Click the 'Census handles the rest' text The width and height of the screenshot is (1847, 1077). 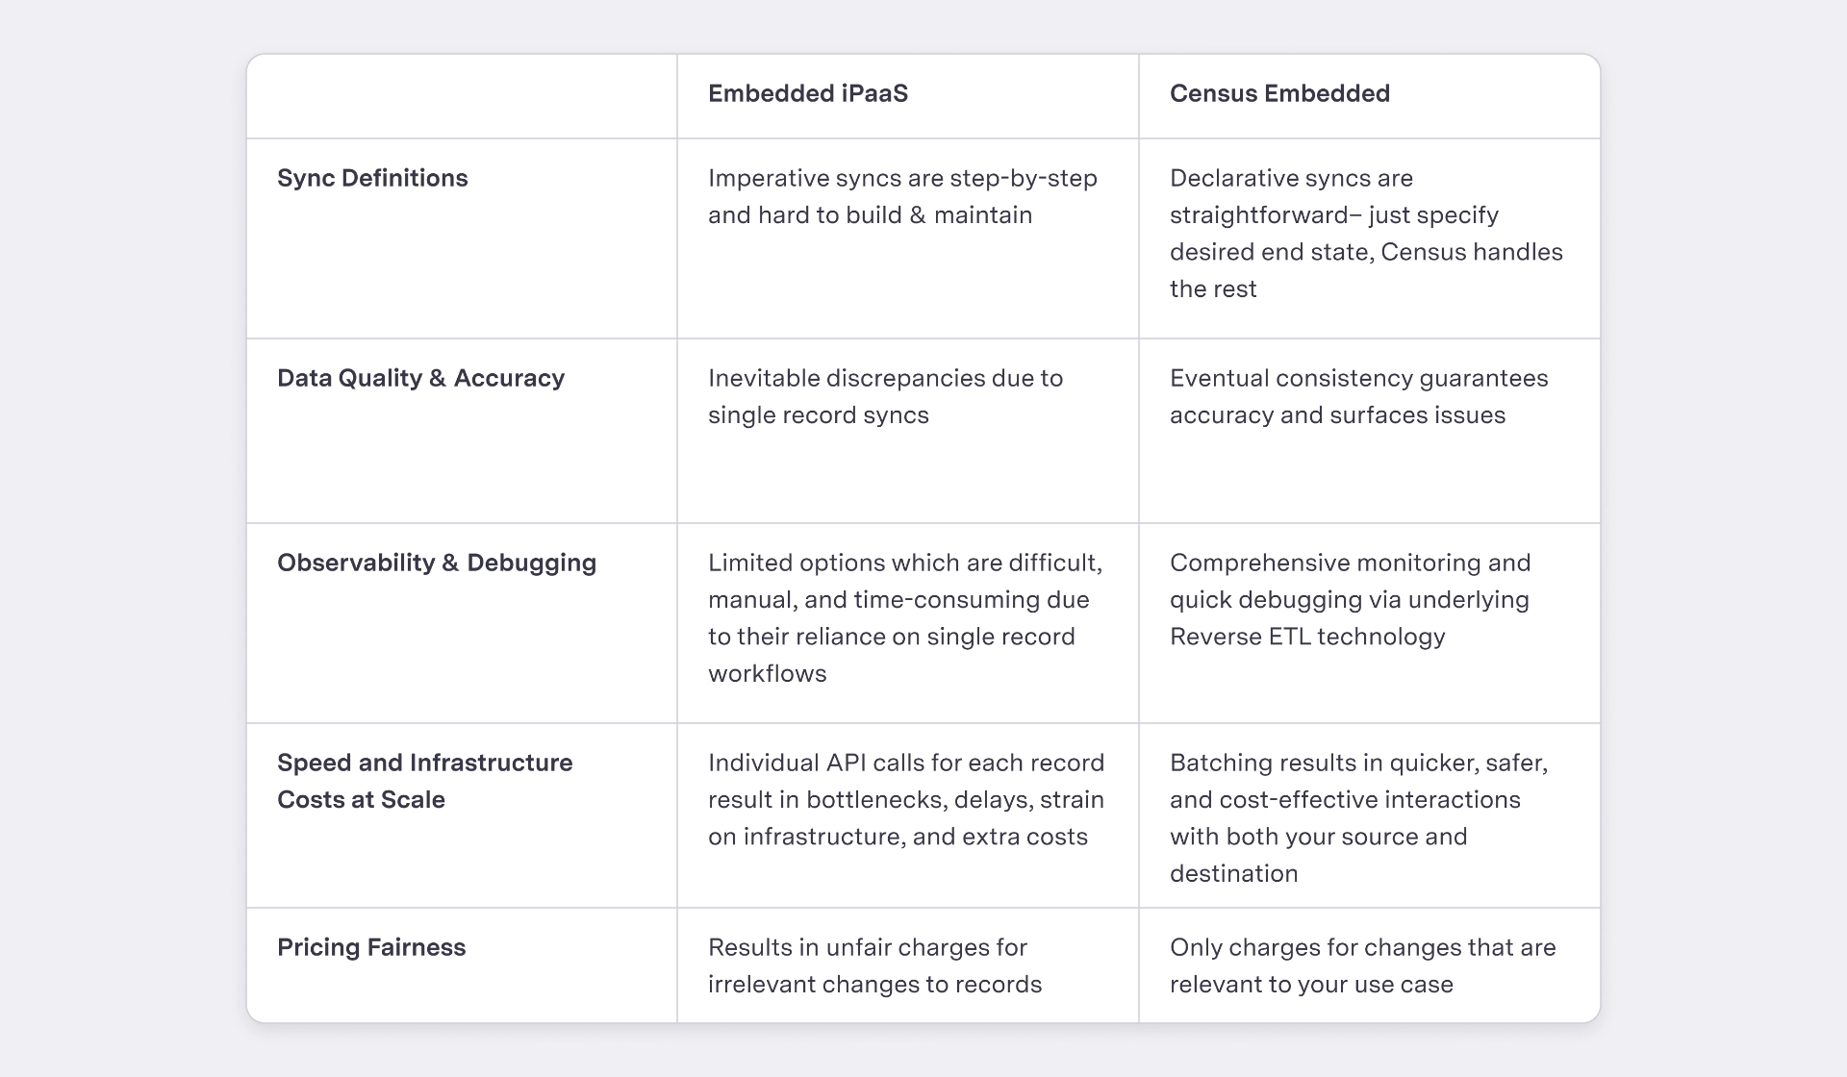click(x=1366, y=270)
